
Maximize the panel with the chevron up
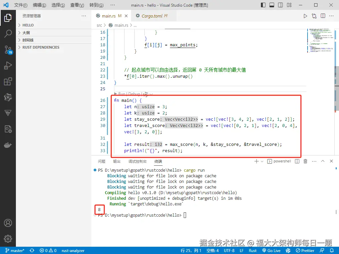pos(323,161)
